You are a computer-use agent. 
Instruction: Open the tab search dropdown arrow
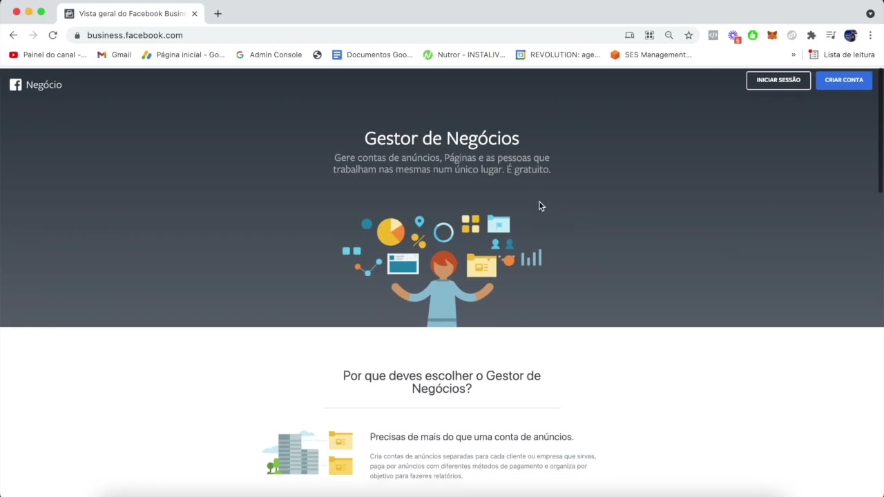(870, 14)
